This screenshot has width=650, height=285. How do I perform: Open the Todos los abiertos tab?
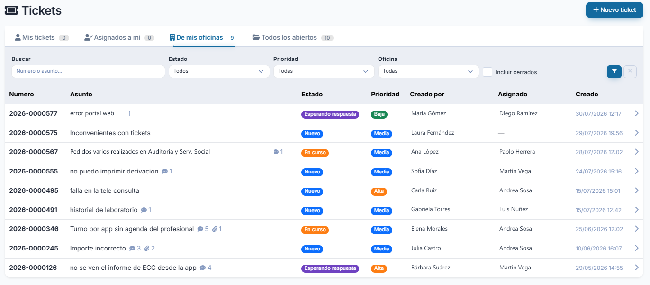pos(293,37)
